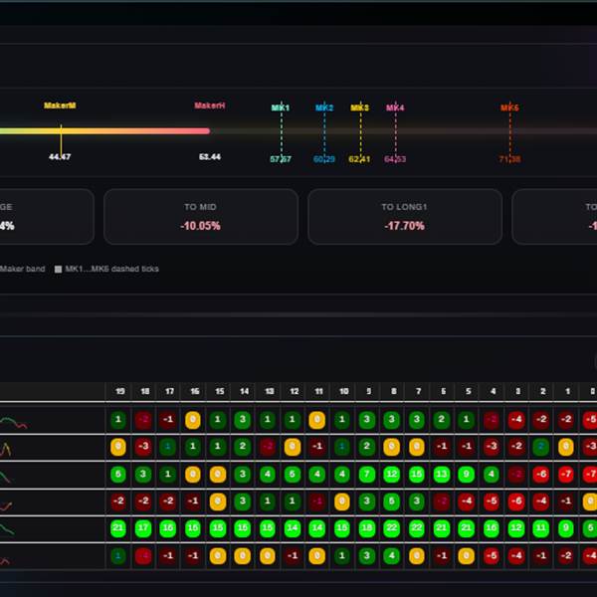Click the column 1 header
The image size is (597, 597).
tap(568, 391)
